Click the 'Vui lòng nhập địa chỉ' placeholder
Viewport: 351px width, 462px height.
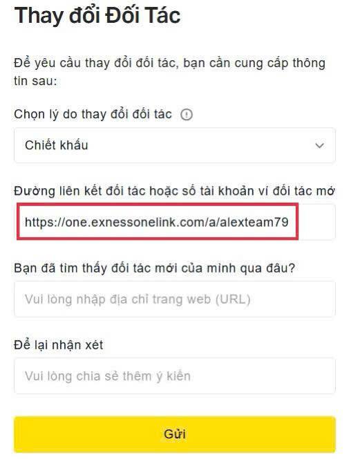137,299
